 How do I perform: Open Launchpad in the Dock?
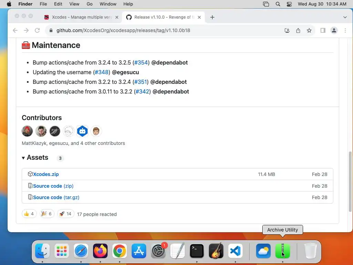62,251
